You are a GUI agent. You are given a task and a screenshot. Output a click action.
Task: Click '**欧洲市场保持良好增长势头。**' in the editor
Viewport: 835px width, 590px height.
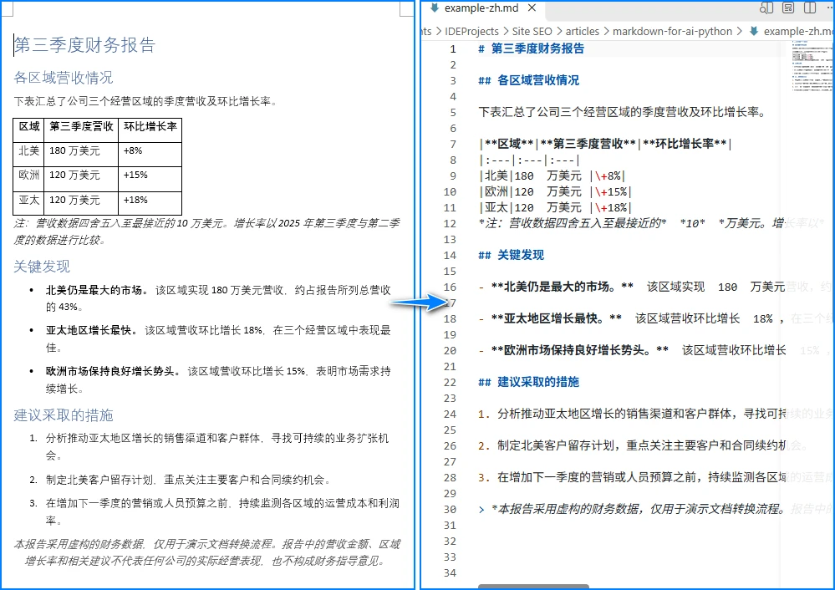point(580,350)
